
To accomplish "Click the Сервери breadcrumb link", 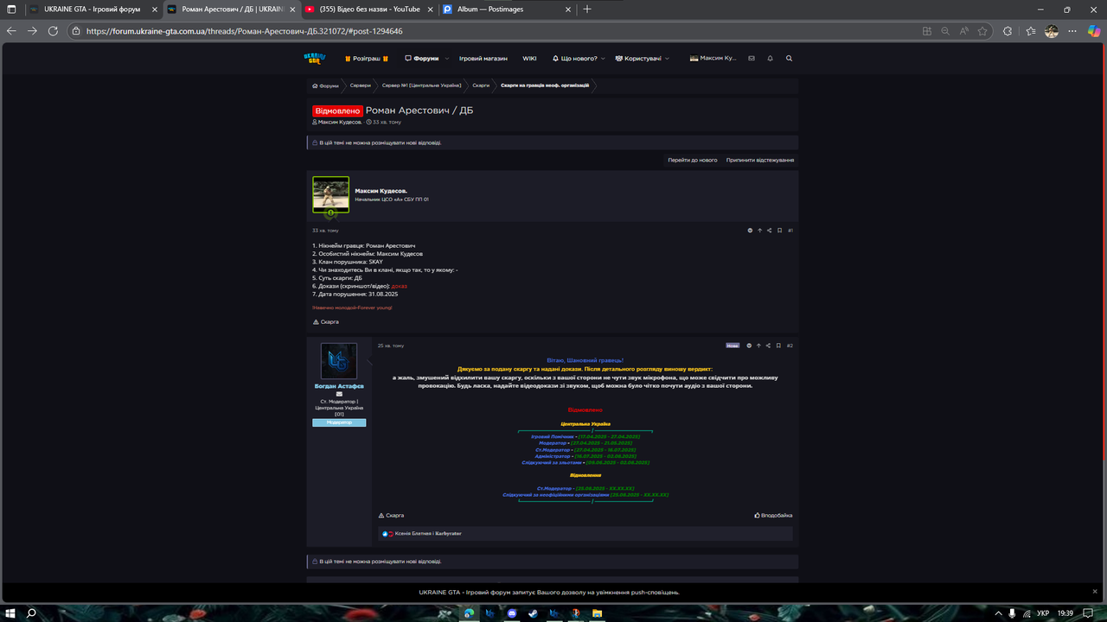I will coord(361,86).
